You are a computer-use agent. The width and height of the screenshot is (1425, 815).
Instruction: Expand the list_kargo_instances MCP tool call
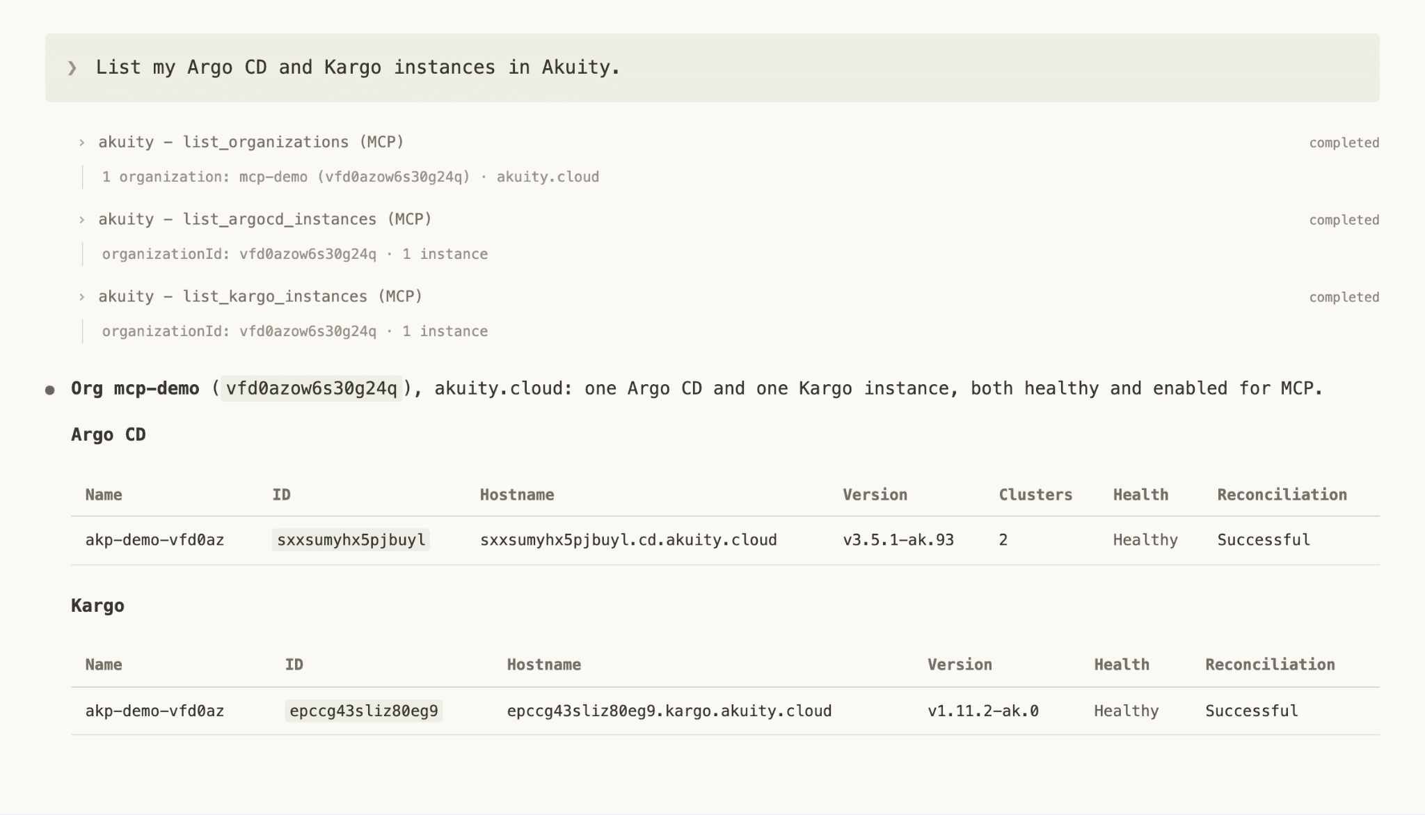[82, 297]
